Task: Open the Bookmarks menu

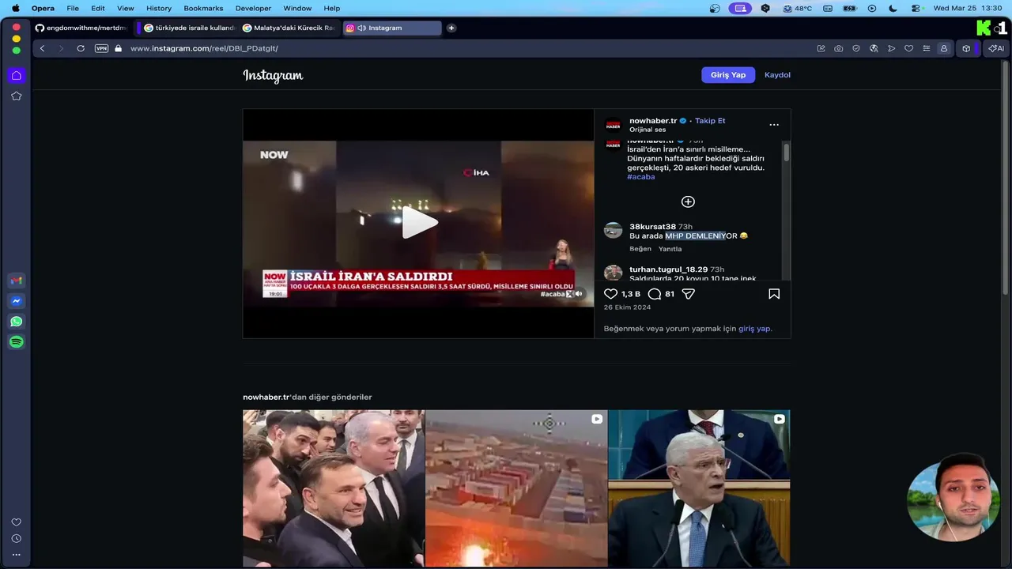Action: (x=203, y=8)
